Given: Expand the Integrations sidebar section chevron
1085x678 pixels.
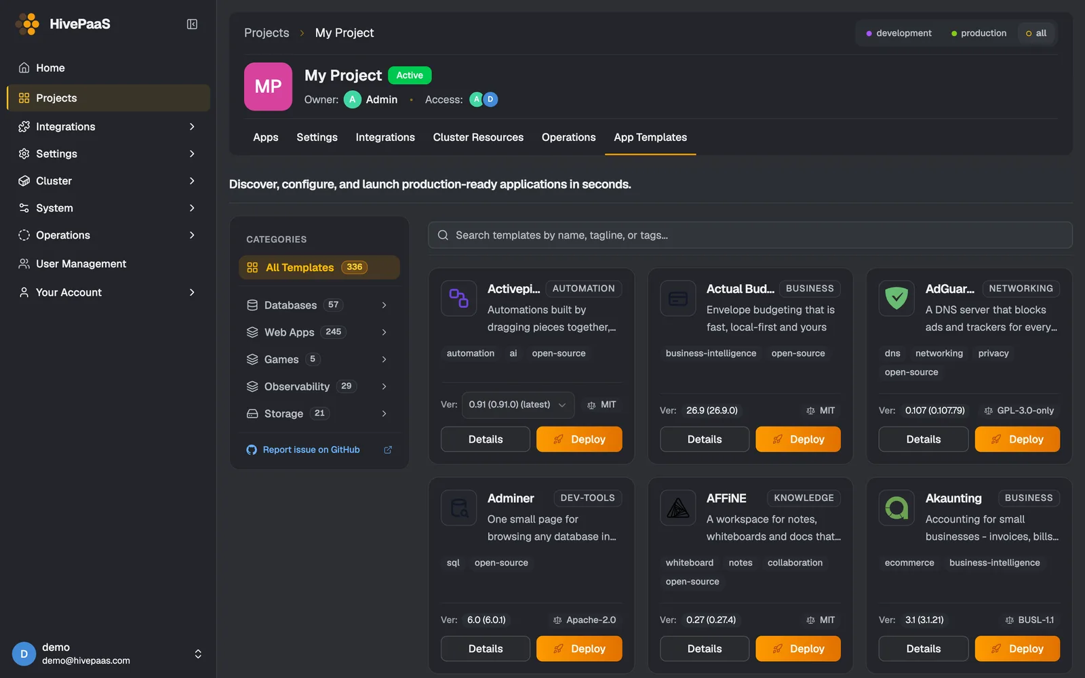Looking at the screenshot, I should tap(192, 127).
